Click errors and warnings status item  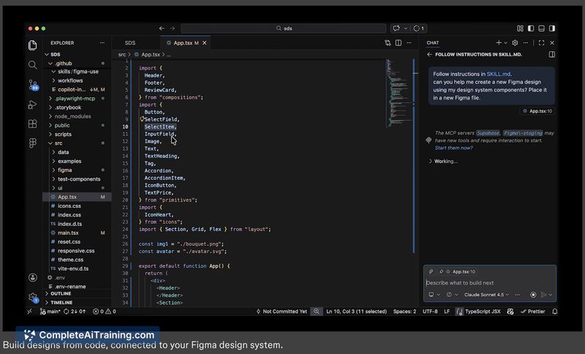pyautogui.click(x=105, y=312)
